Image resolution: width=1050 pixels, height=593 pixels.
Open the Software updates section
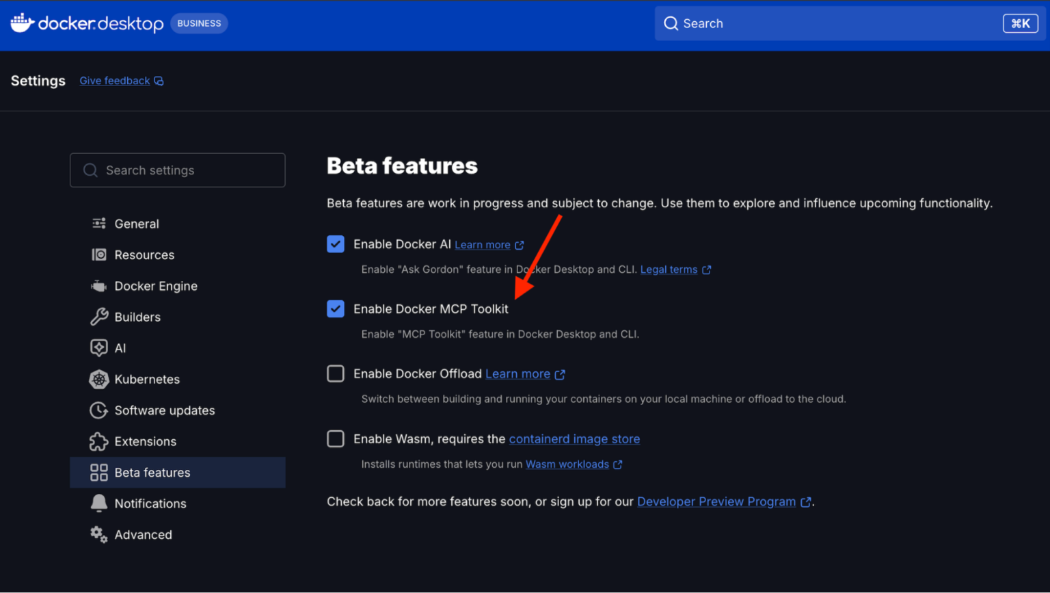point(165,410)
